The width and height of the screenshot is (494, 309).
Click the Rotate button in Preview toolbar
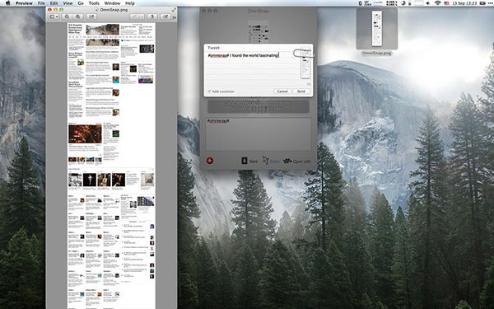coord(152,16)
